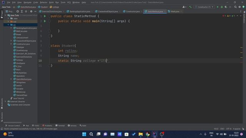
Task: Open the account/user profile icon in toolbar
Action: [x=184, y=7]
